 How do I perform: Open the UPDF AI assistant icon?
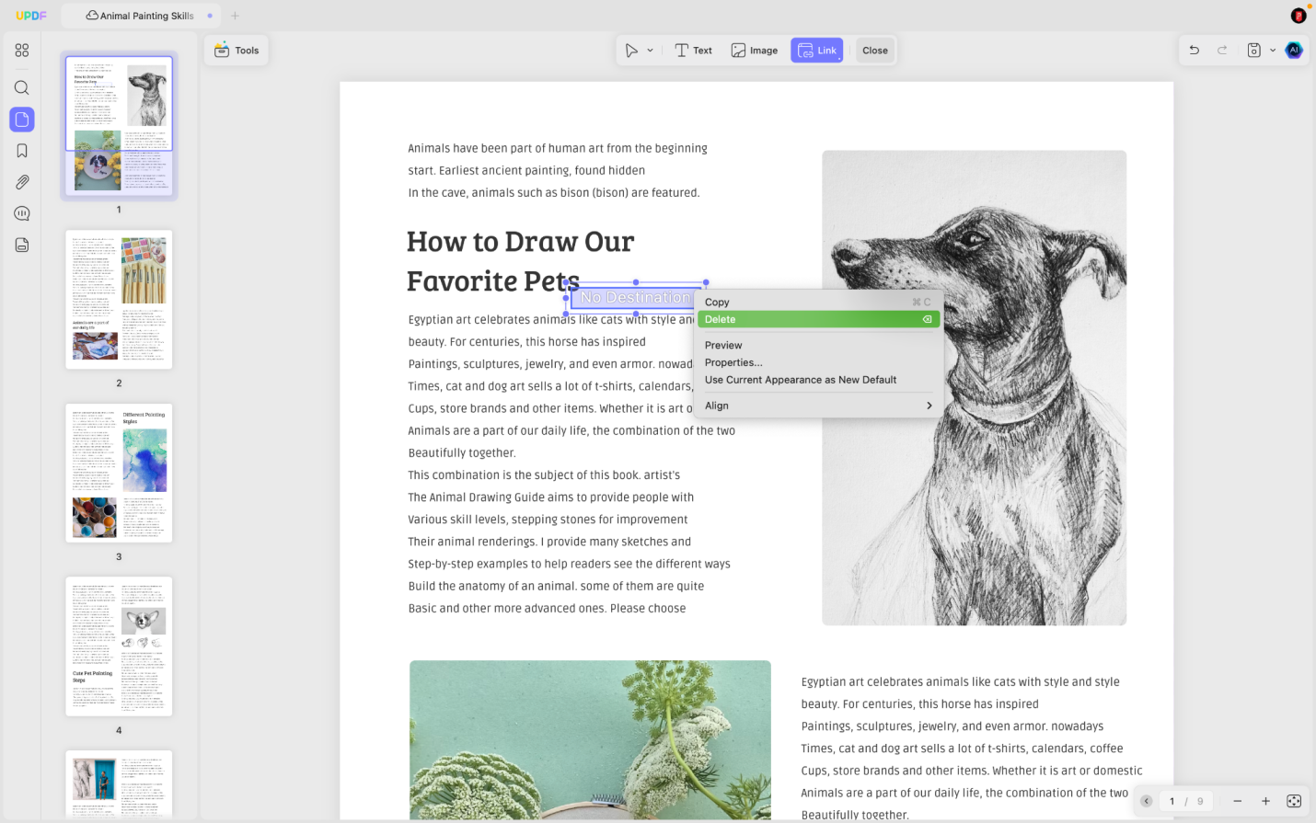click(1294, 51)
